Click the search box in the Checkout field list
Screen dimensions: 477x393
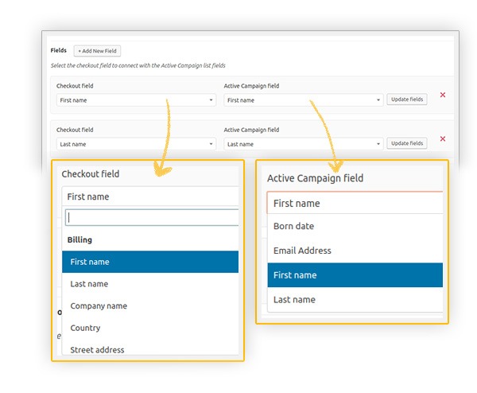[152, 217]
